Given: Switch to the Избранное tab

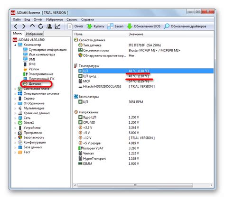Looking at the screenshot, I should click(34, 34).
